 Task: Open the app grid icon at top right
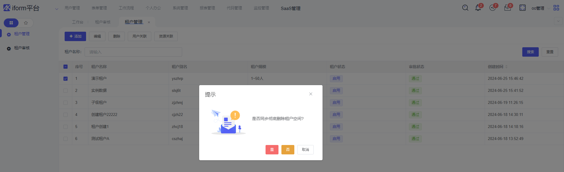coord(556,8)
